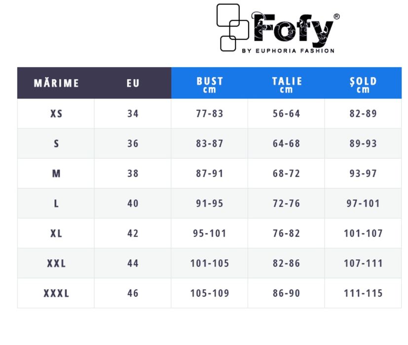This screenshot has width=408, height=345.
Task: Select the EU column header
Action: coord(133,83)
